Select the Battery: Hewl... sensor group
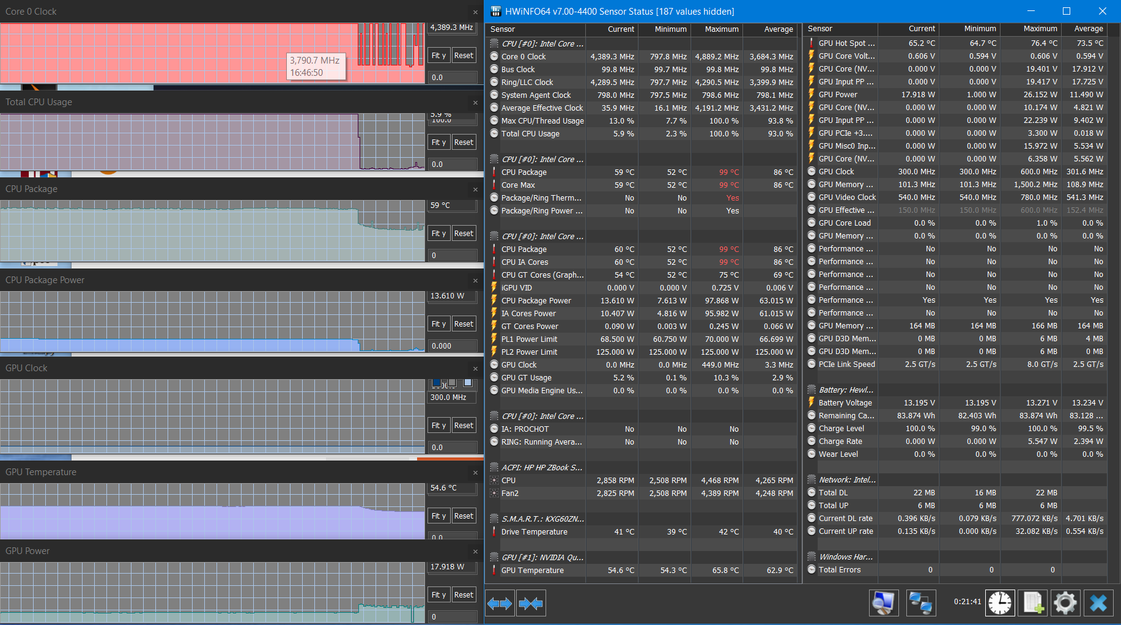1121x625 pixels. point(955,390)
